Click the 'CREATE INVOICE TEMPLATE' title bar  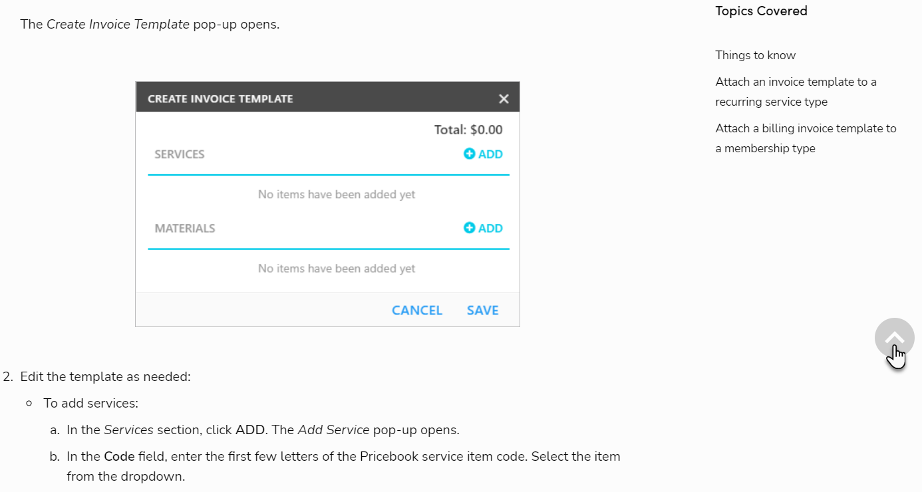pyautogui.click(x=220, y=99)
